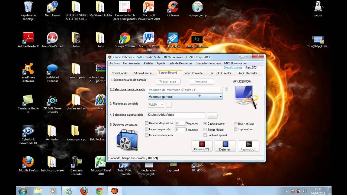347x195 pixels.
Task: Toggle the Capture Layered checkbox
Action: [205, 135]
